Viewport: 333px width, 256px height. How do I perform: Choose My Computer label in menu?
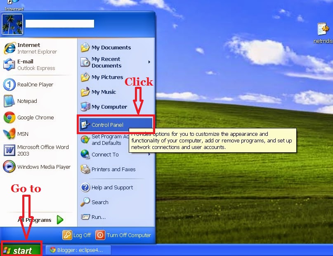109,107
